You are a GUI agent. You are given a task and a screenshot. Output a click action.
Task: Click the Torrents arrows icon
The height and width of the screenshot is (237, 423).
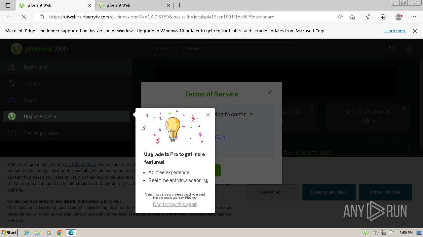tap(12, 83)
